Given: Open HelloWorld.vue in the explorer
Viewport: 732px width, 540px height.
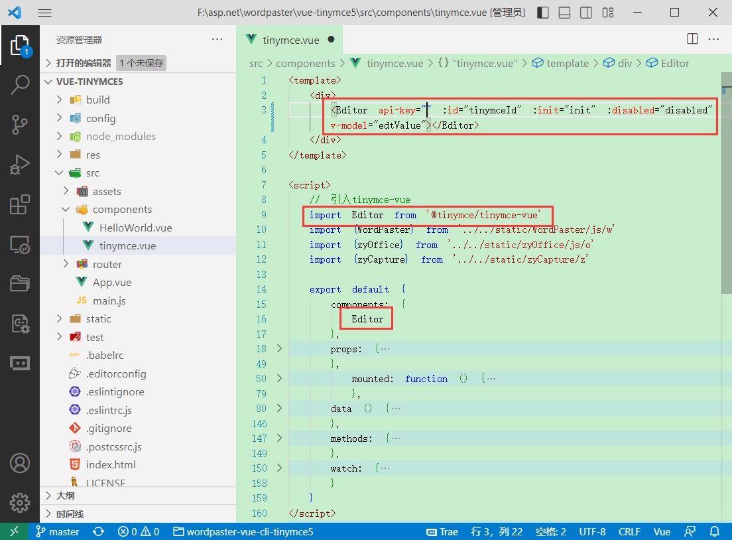Looking at the screenshot, I should point(135,228).
